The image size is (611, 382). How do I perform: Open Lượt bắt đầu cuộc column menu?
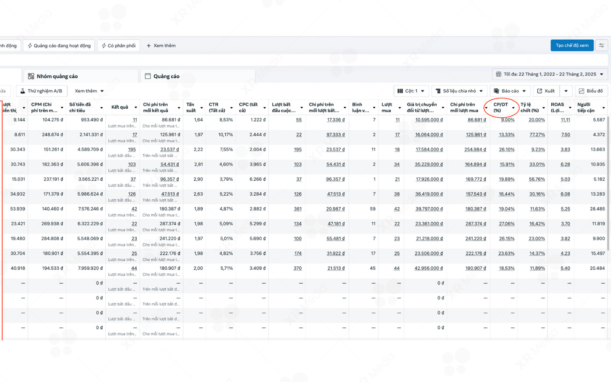(301, 108)
